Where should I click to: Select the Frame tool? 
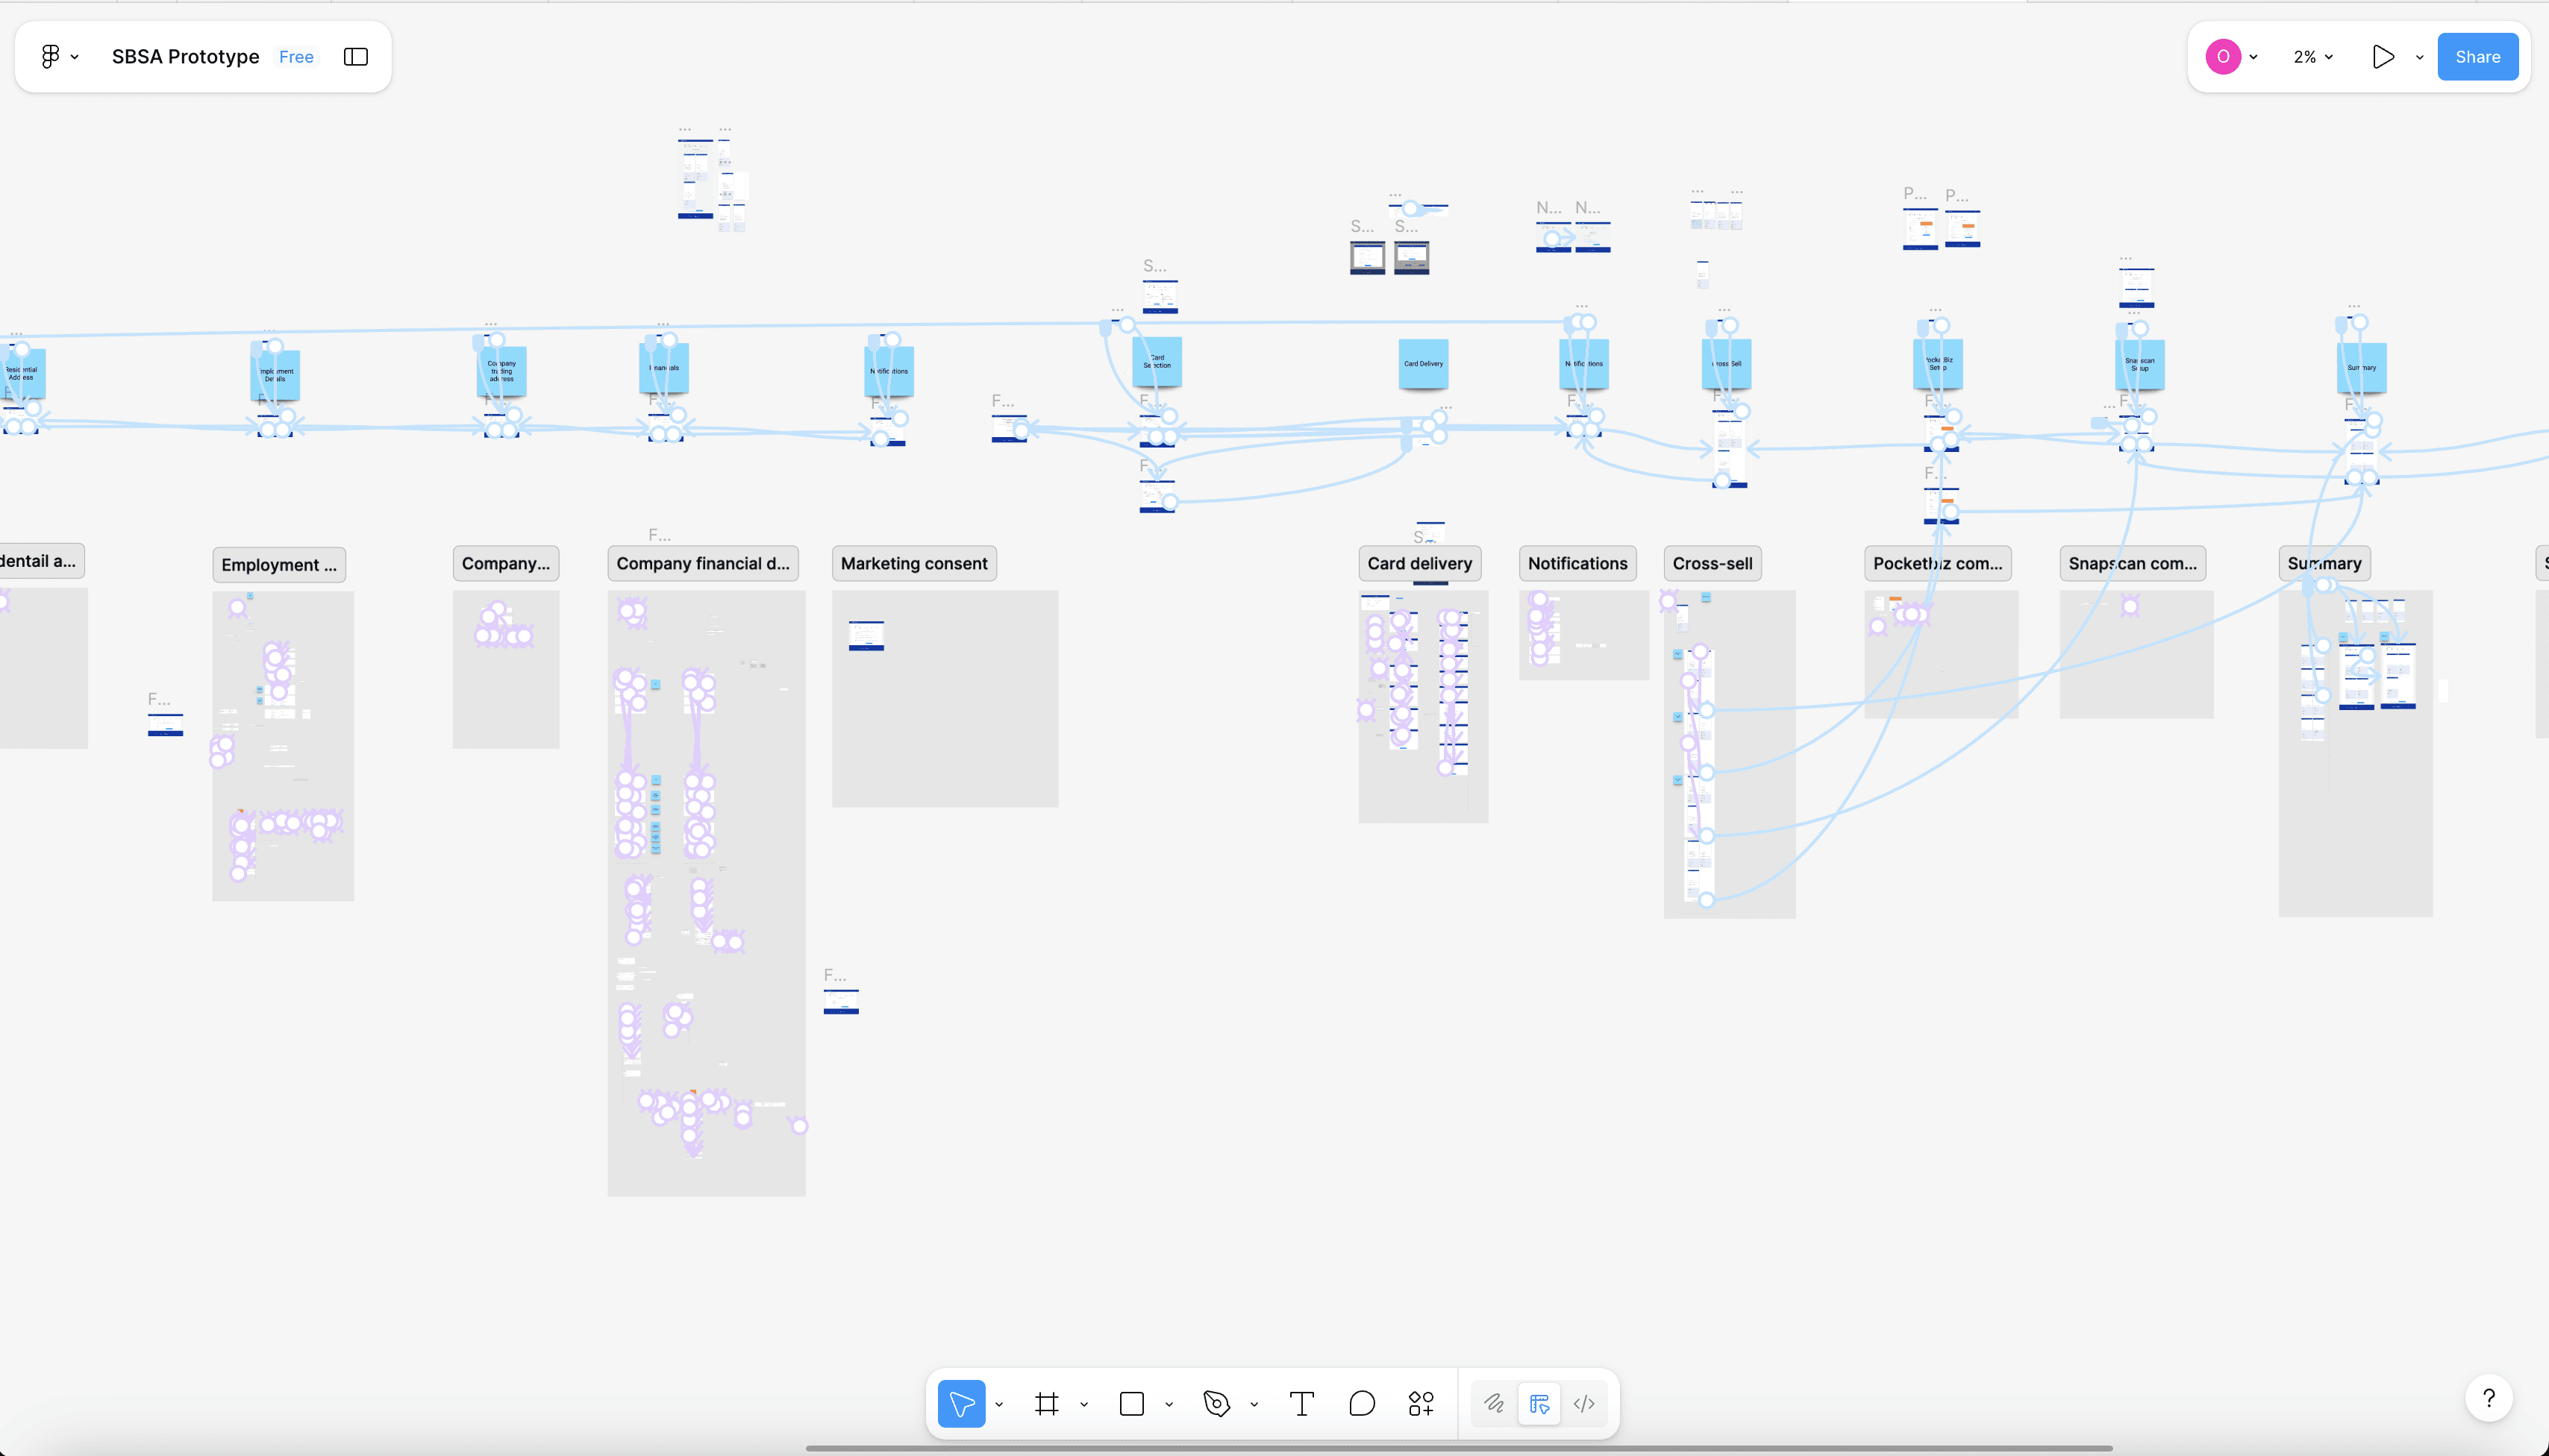pyautogui.click(x=1046, y=1403)
